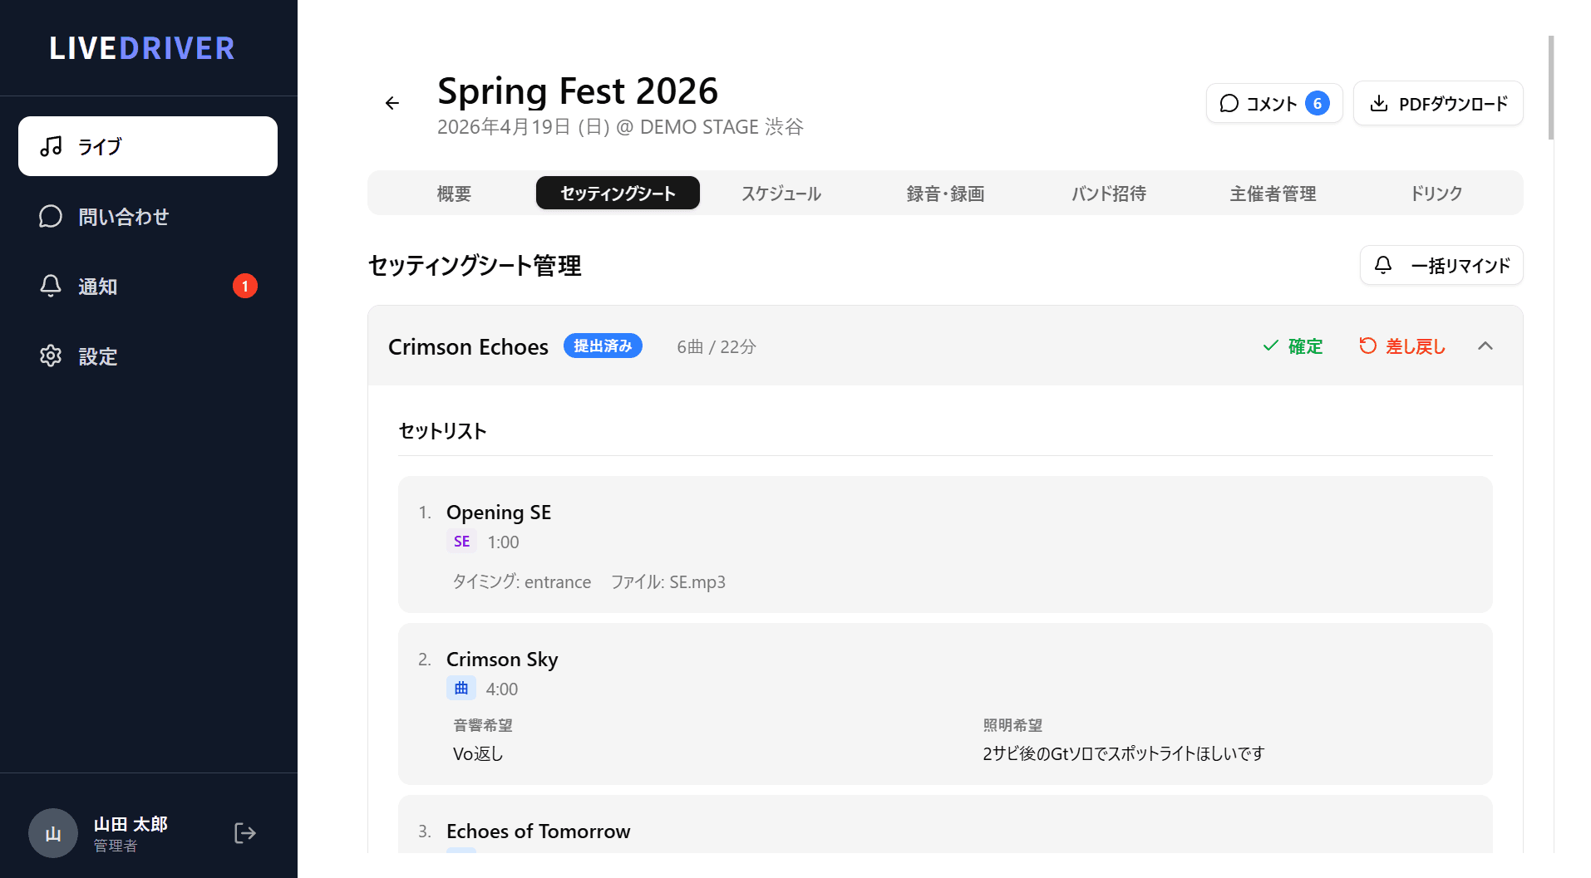
Task: Open the ライブ music note menu item
Action: tap(148, 146)
